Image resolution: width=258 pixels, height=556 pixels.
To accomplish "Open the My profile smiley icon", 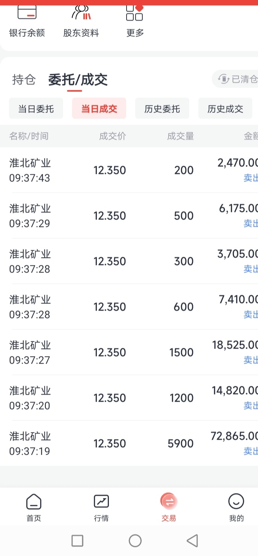I will [236, 502].
